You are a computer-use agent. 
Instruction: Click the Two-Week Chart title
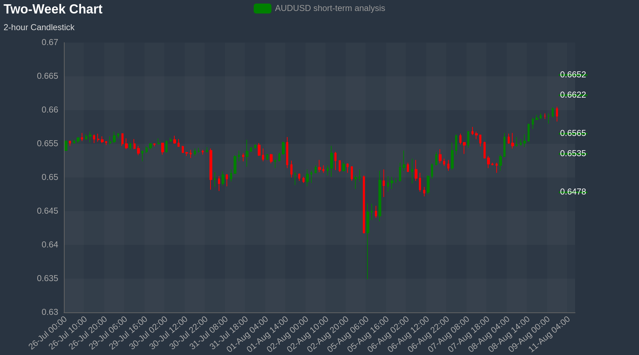click(x=53, y=9)
